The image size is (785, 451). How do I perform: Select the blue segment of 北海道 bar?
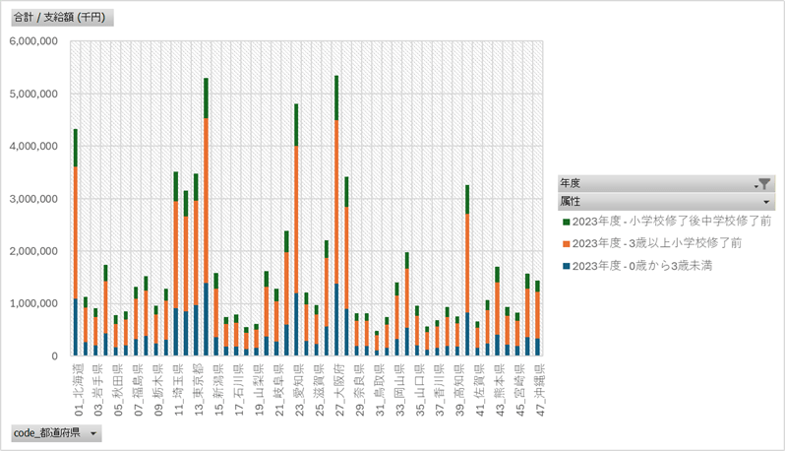click(76, 327)
